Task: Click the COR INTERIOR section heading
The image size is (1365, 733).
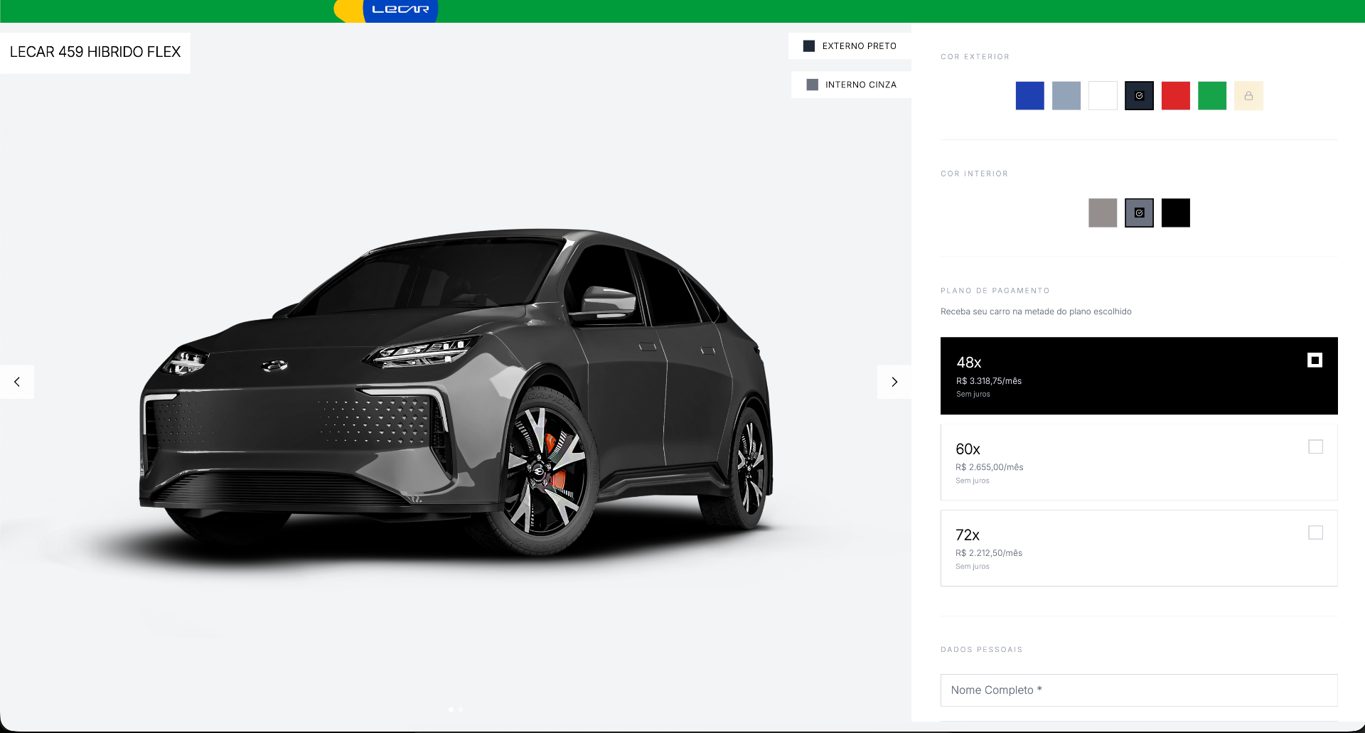Action: point(974,173)
